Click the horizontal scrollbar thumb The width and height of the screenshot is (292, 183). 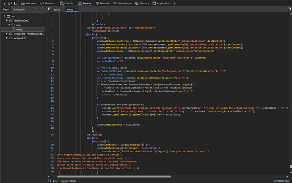click(114, 177)
